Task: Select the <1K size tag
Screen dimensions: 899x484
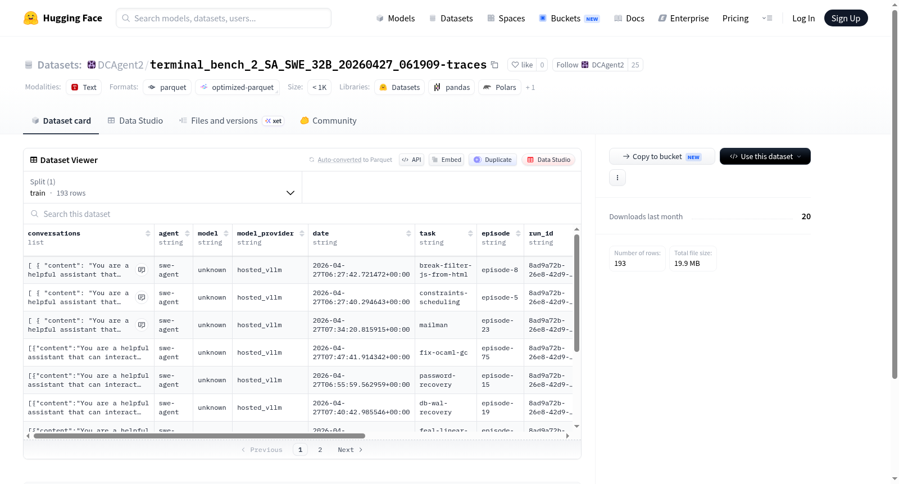Action: pos(319,87)
